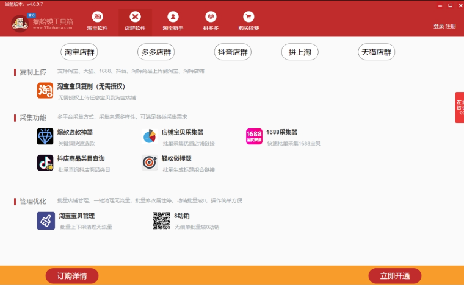Image resolution: width=464 pixels, height=285 pixels.
Task: Click the 快速批量采集1688宝贝 description
Action: (294, 143)
